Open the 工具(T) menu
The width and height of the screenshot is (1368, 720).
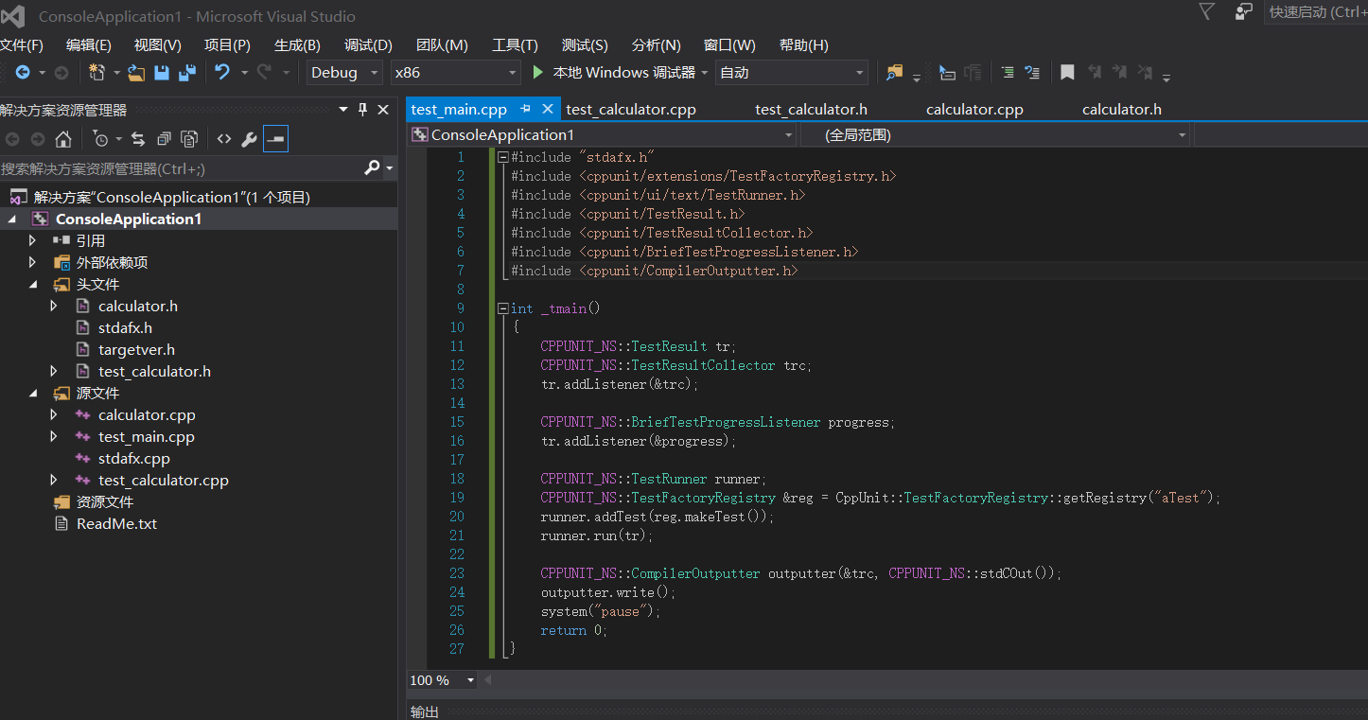tap(514, 44)
